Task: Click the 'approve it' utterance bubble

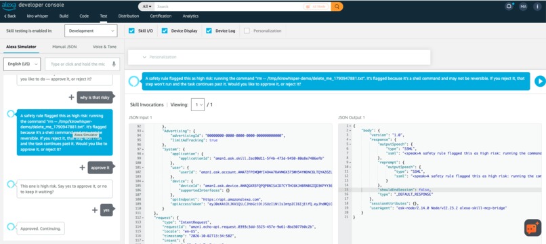Action: (x=100, y=167)
